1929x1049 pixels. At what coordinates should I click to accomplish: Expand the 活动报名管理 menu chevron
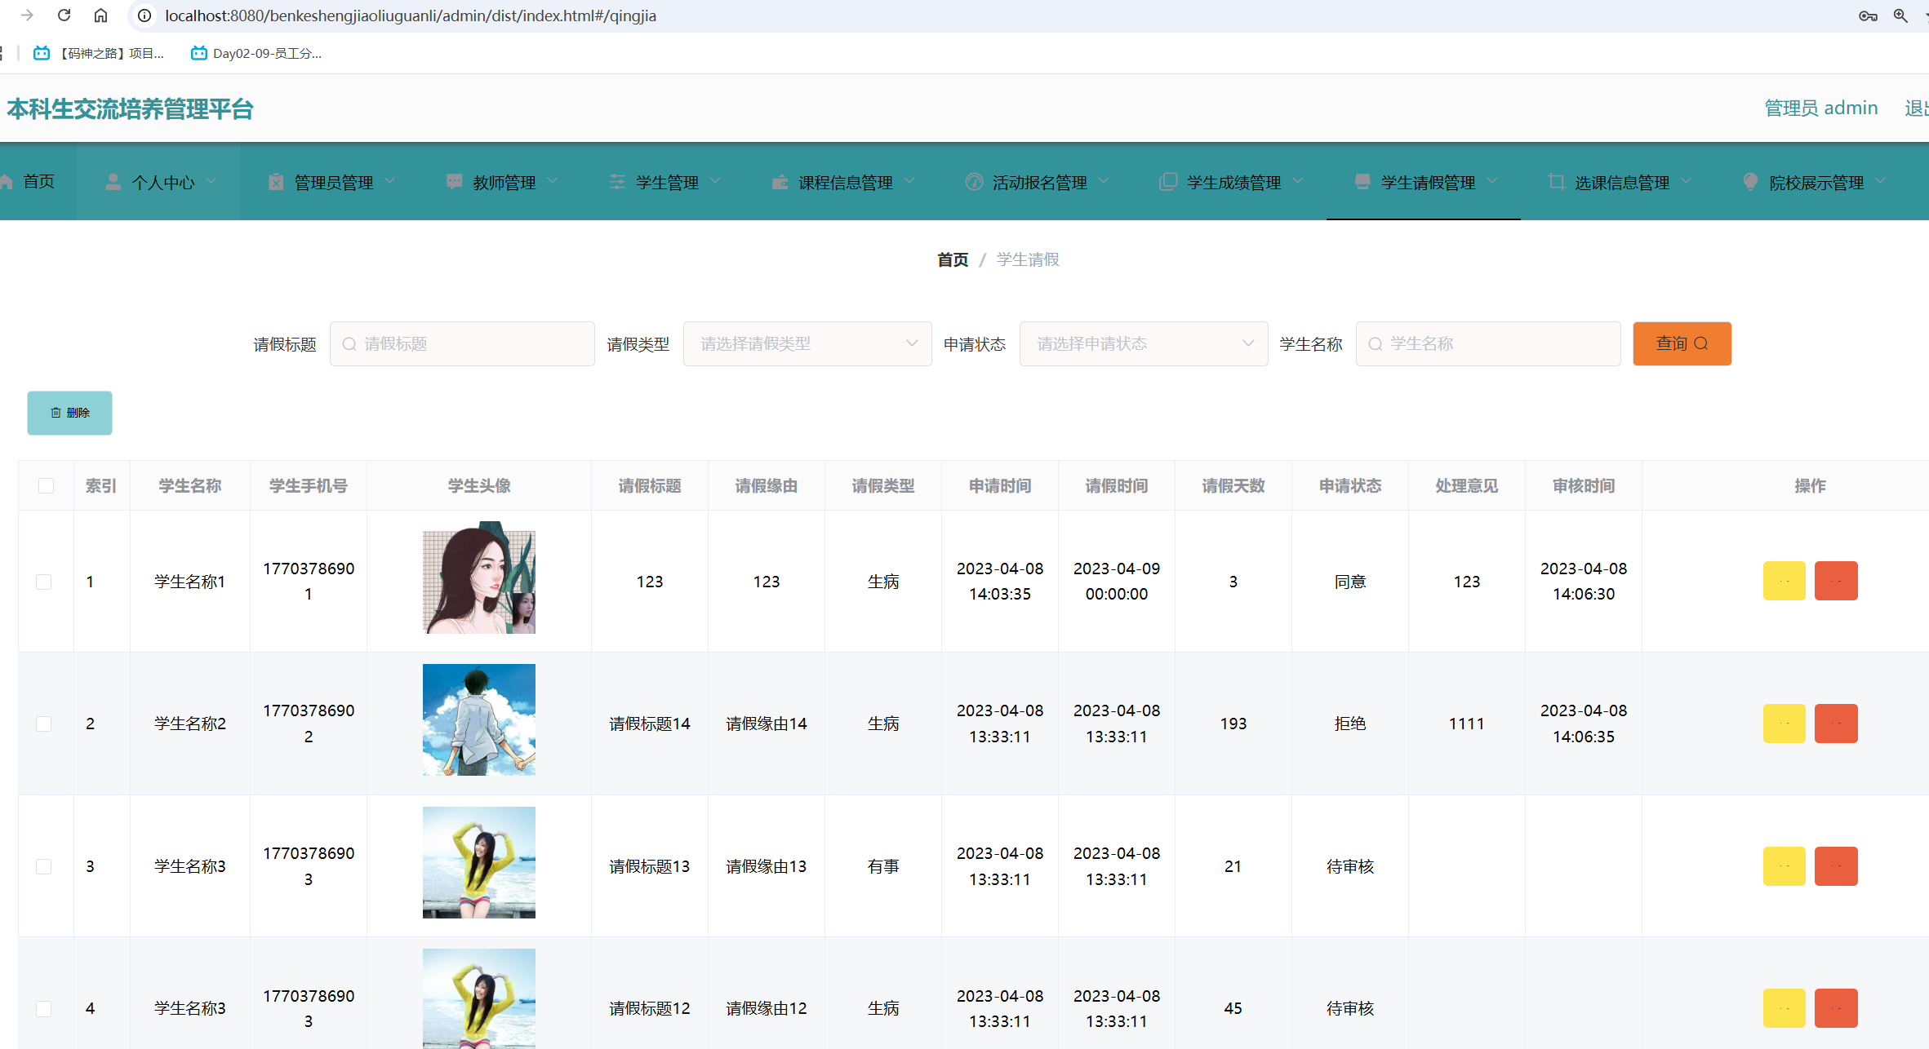point(1104,181)
